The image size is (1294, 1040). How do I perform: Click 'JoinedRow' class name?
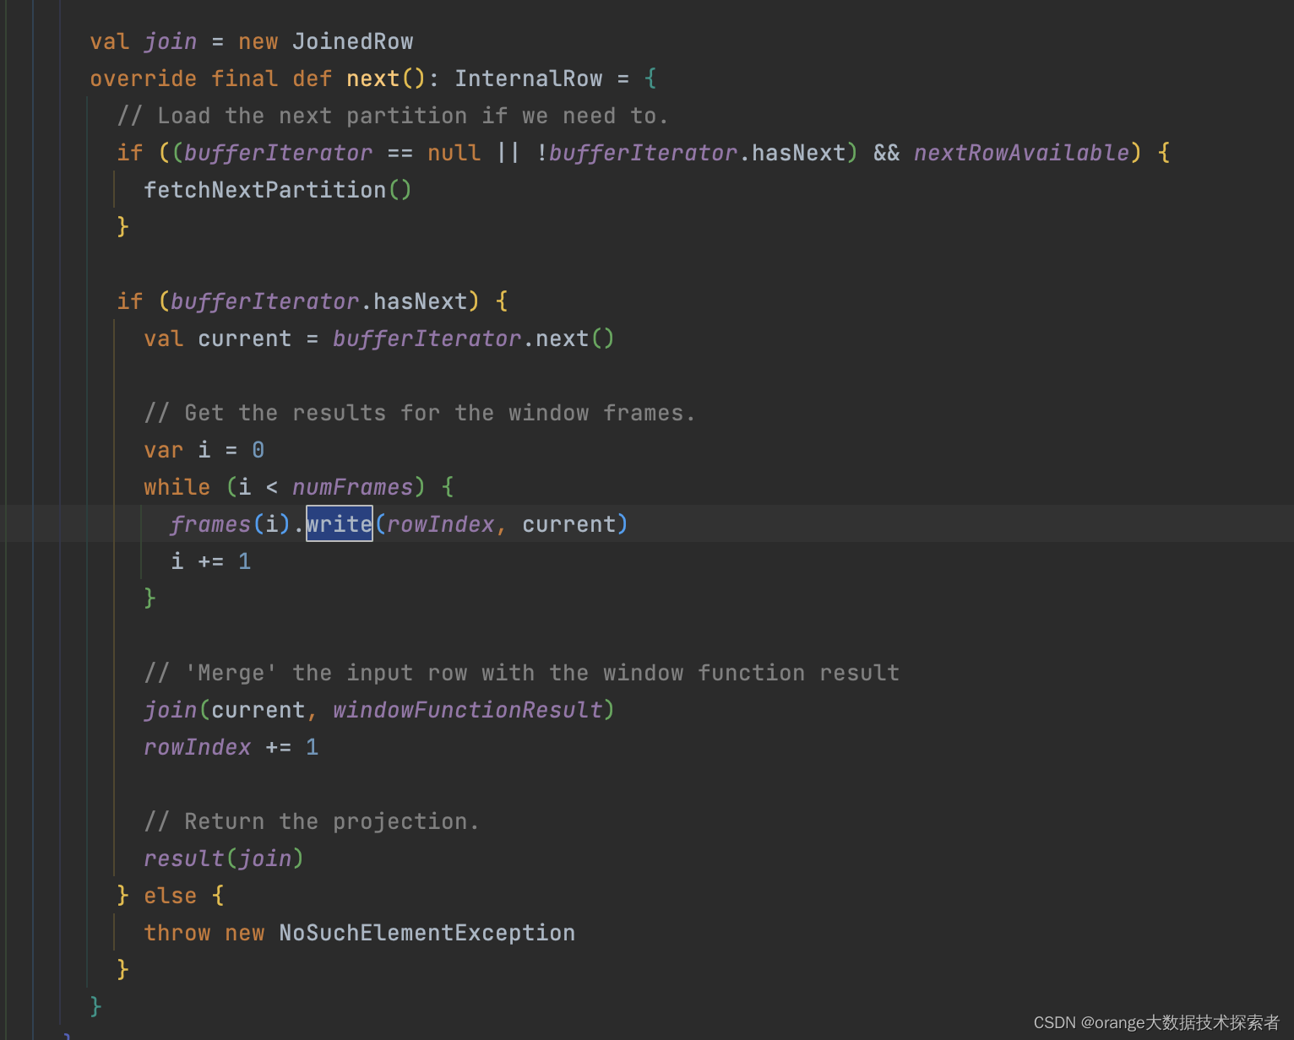pos(353,41)
